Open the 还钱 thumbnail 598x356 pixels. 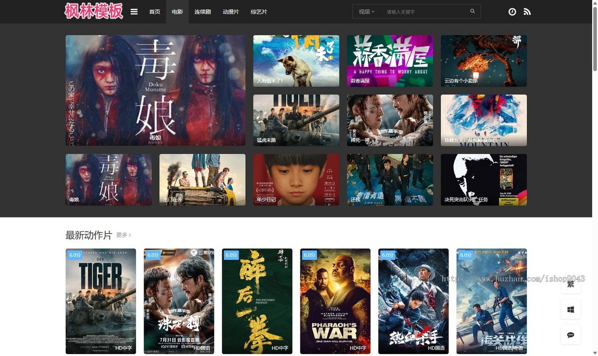tap(390, 180)
